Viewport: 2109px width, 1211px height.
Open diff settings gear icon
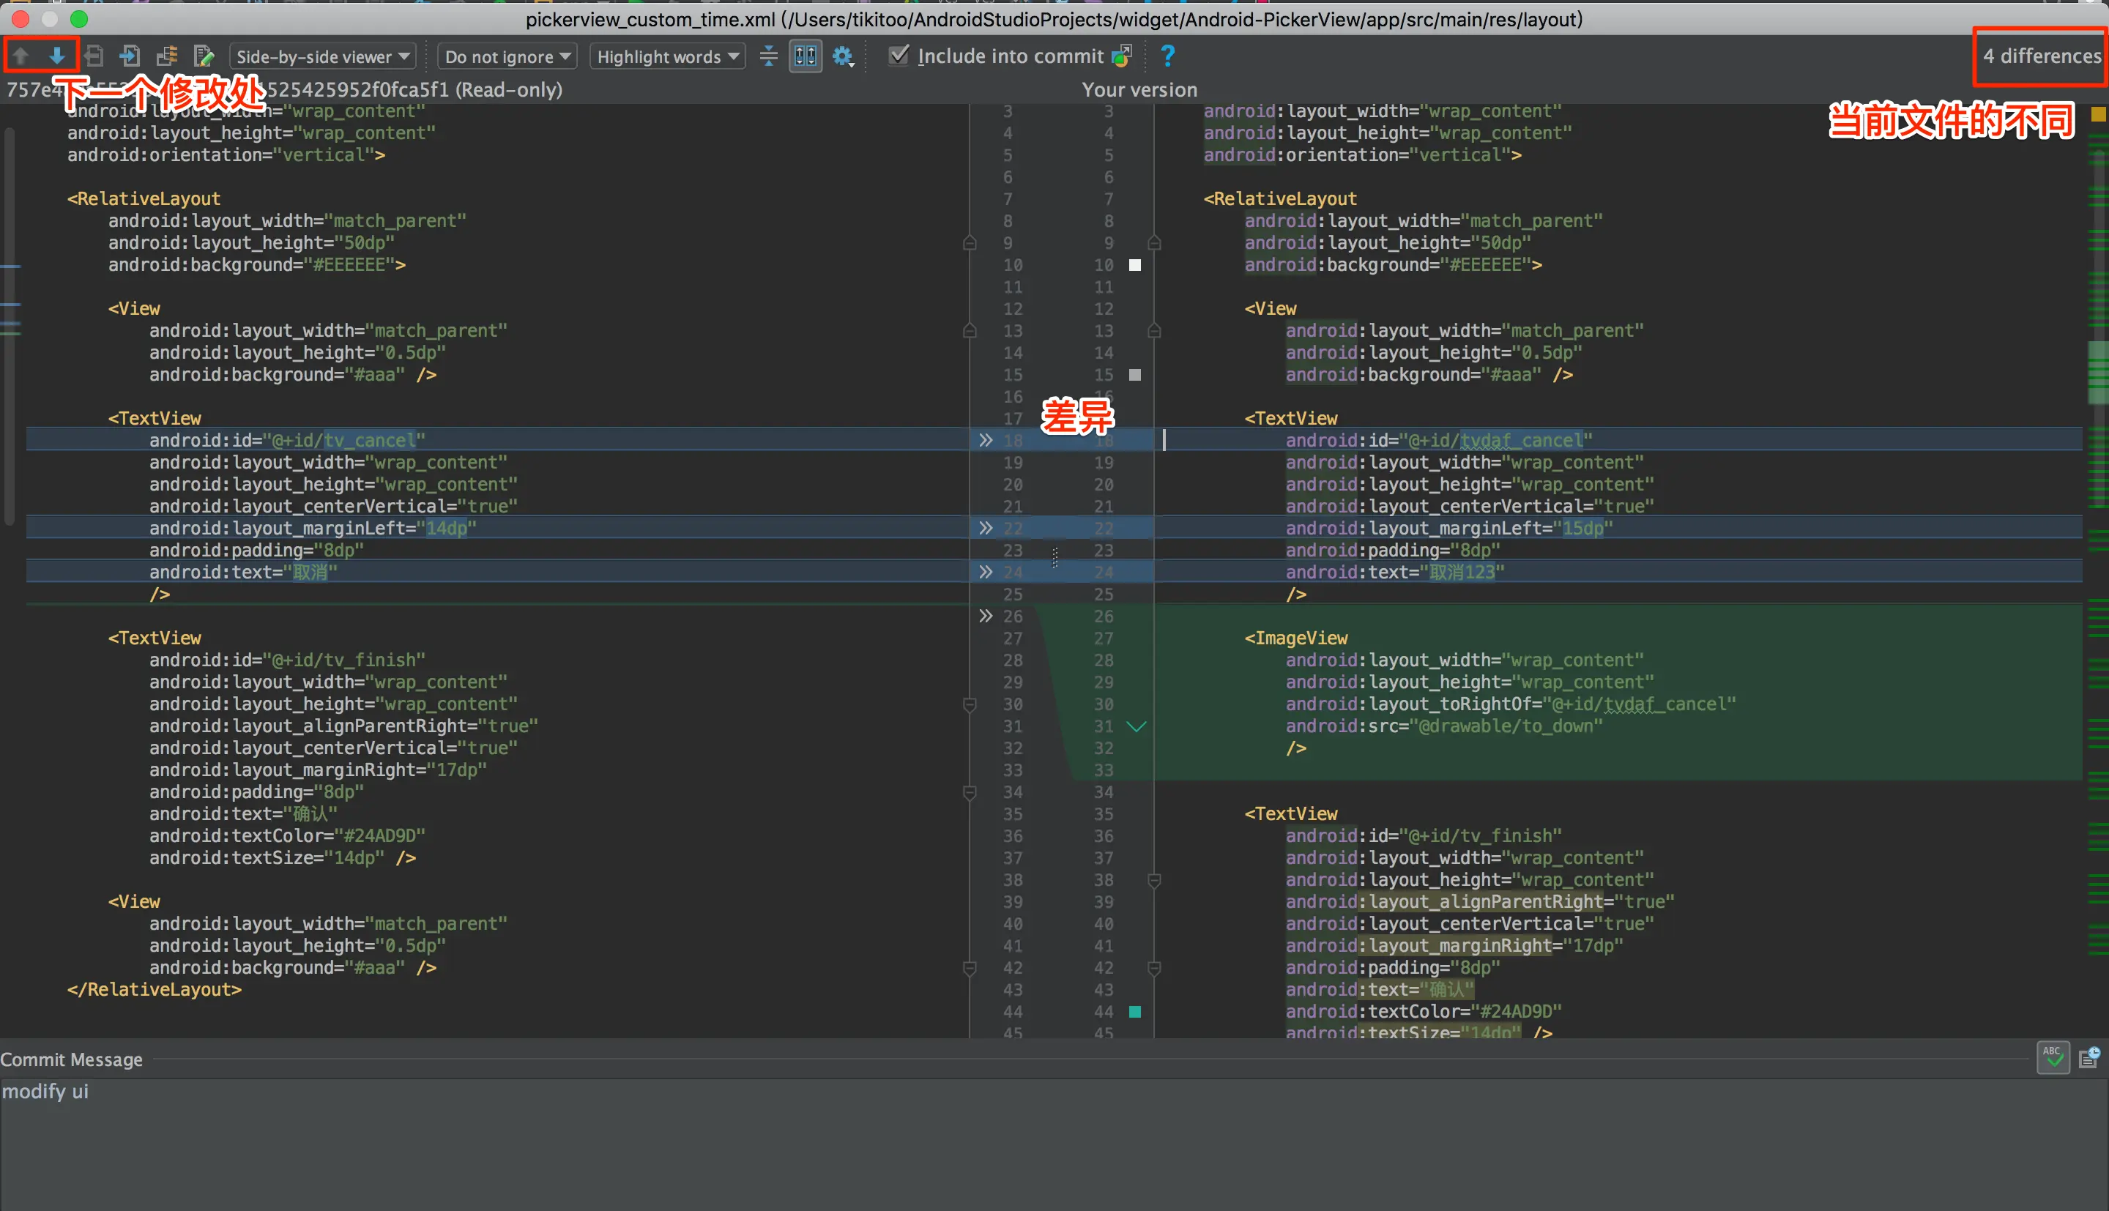click(842, 56)
